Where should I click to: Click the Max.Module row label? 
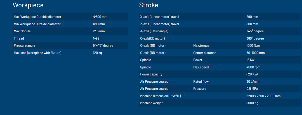(x=22, y=31)
